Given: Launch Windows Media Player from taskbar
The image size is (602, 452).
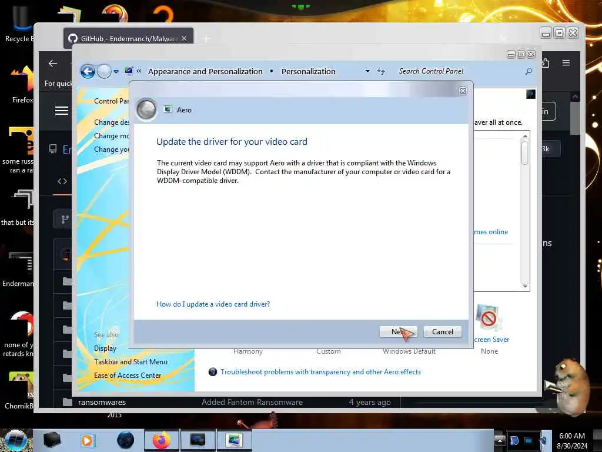Looking at the screenshot, I should click(x=87, y=440).
